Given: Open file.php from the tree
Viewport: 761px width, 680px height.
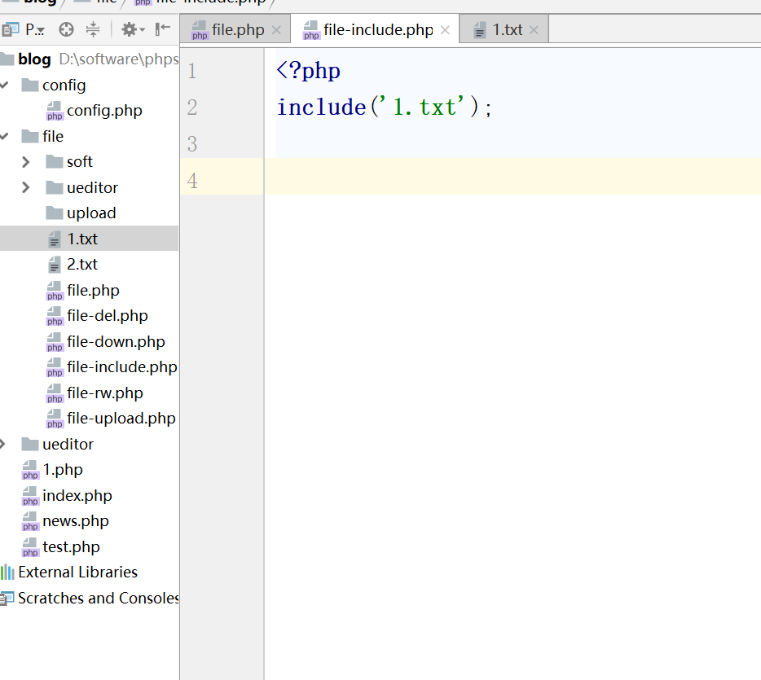Looking at the screenshot, I should pos(93,290).
